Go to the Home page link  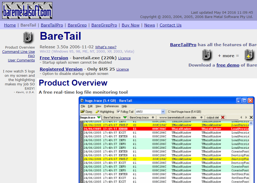click(10, 25)
